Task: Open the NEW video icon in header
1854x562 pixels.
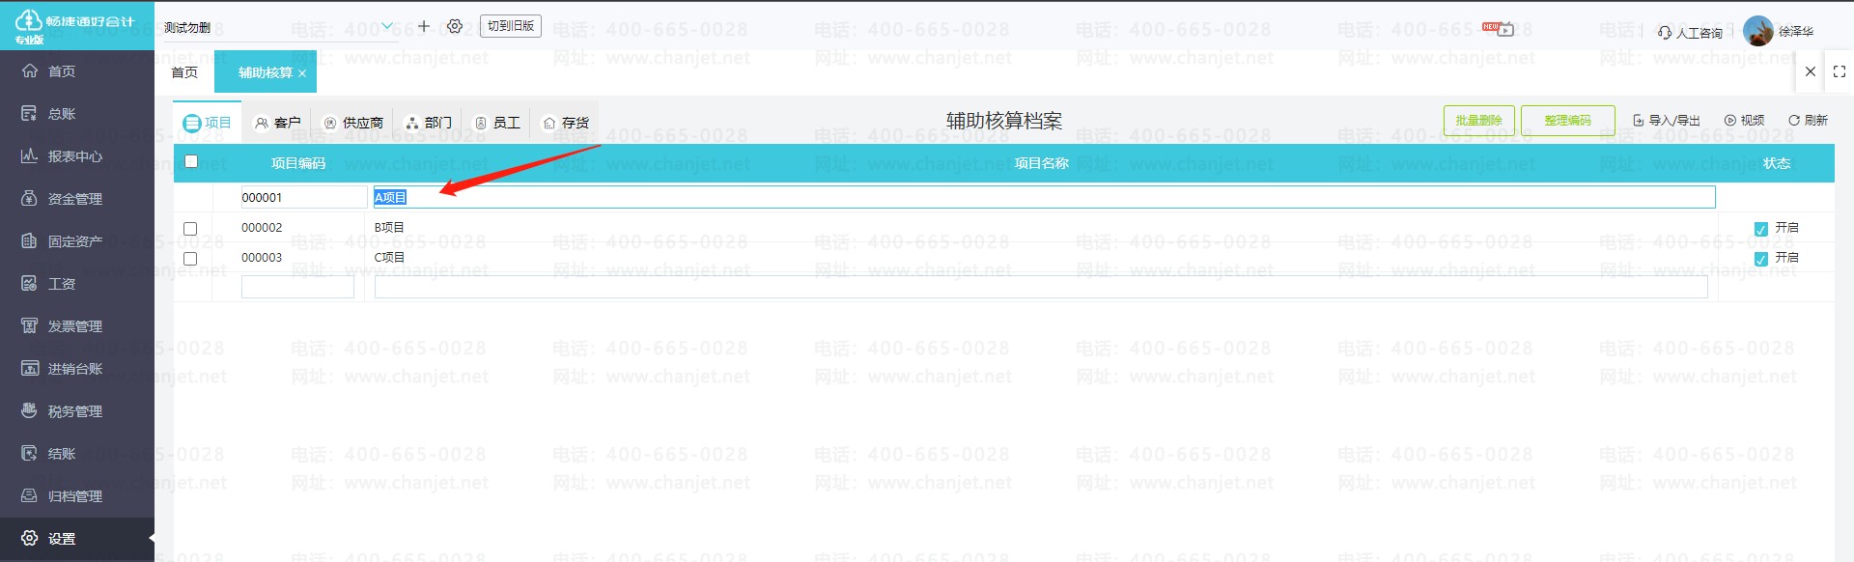Action: click(1500, 28)
